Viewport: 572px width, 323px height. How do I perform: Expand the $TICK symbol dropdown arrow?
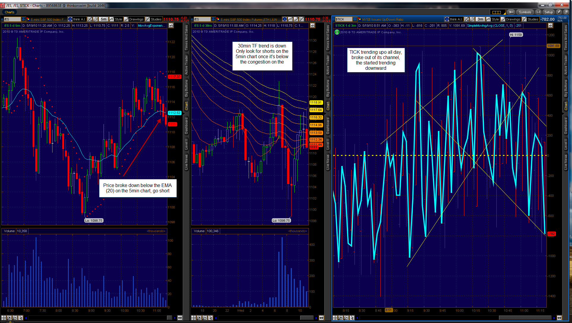click(355, 19)
